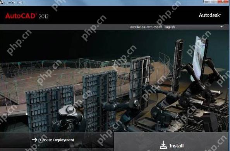Open the installation language dropdown arrow
The image size is (230, 151).
coord(221,27)
